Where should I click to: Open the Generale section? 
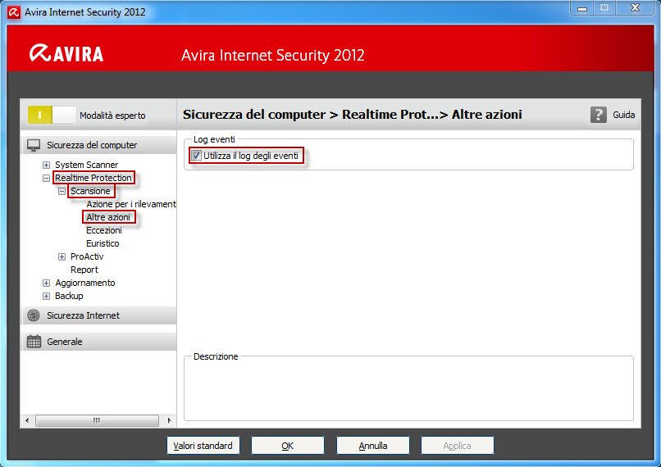pyautogui.click(x=99, y=342)
